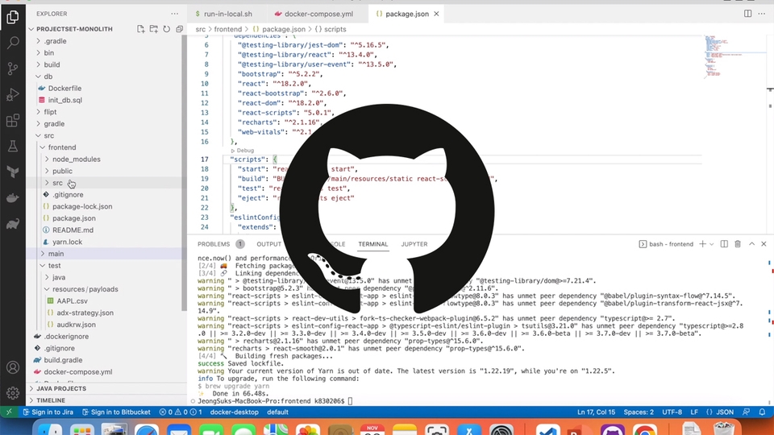The height and width of the screenshot is (435, 774).
Task: Open AAPL.csv payload file
Action: tap(72, 300)
